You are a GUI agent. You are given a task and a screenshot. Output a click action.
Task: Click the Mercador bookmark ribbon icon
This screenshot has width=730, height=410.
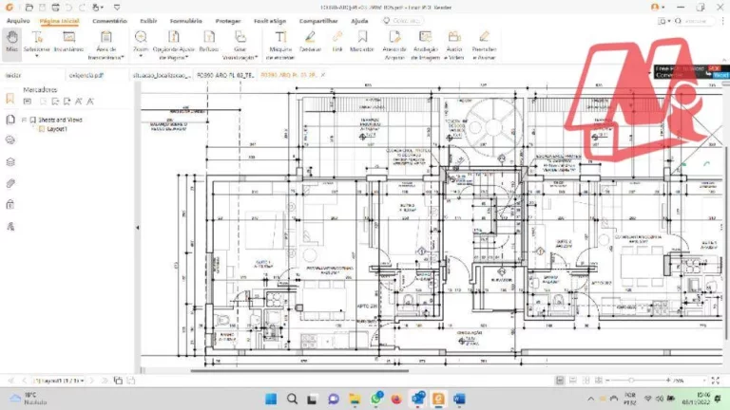click(x=362, y=41)
